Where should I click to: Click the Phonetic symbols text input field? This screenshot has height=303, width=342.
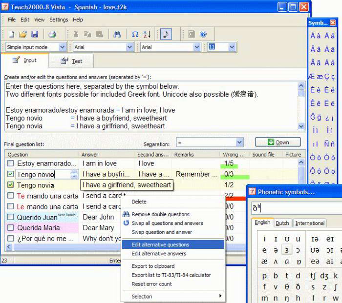coord(297,208)
